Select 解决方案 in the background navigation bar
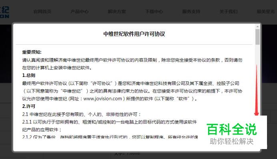277x159 pixels. click(117, 12)
